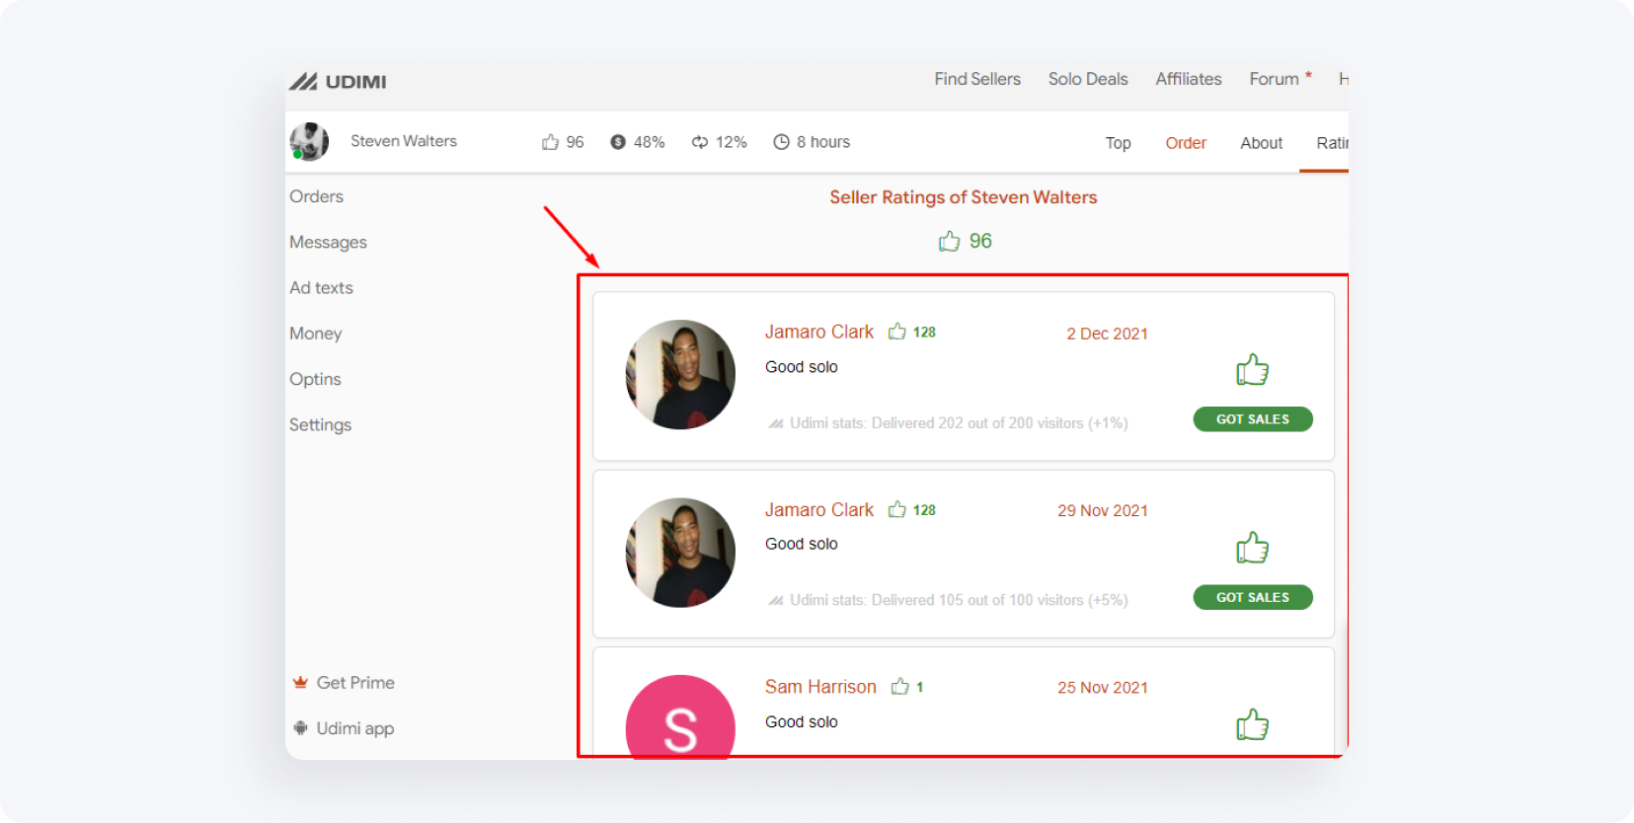The image size is (1634, 823).
Task: Click GOT SALES badge on 2 Dec review
Action: [1252, 419]
